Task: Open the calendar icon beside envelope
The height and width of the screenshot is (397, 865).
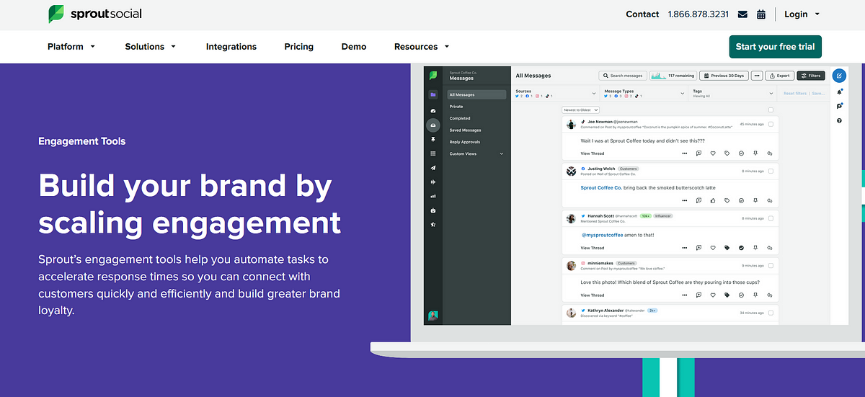Action: point(761,14)
